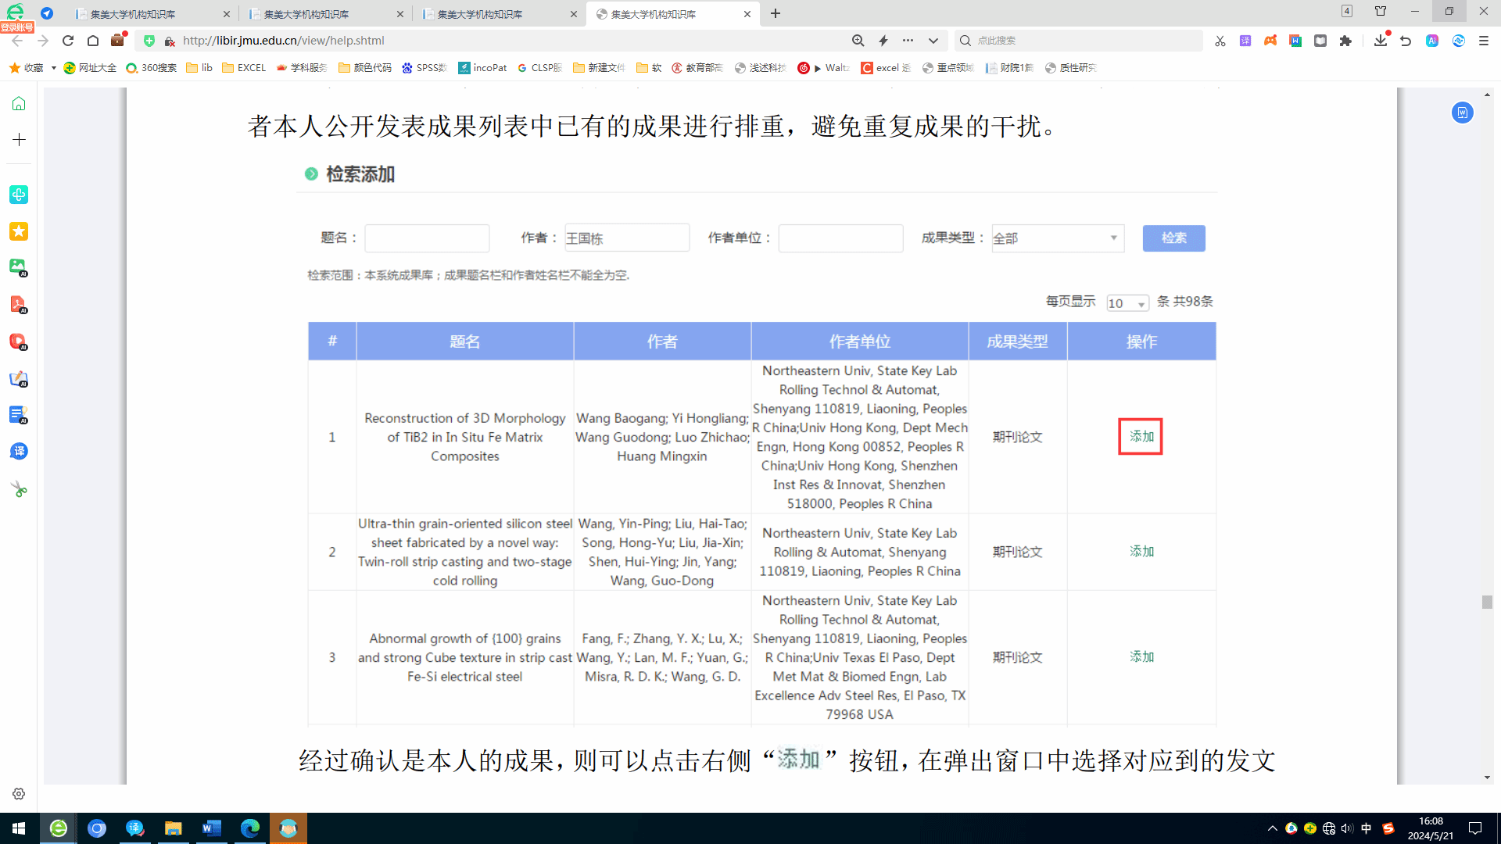Click the browser back arrow
Viewport: 1501px width, 844px height.
tap(17, 41)
